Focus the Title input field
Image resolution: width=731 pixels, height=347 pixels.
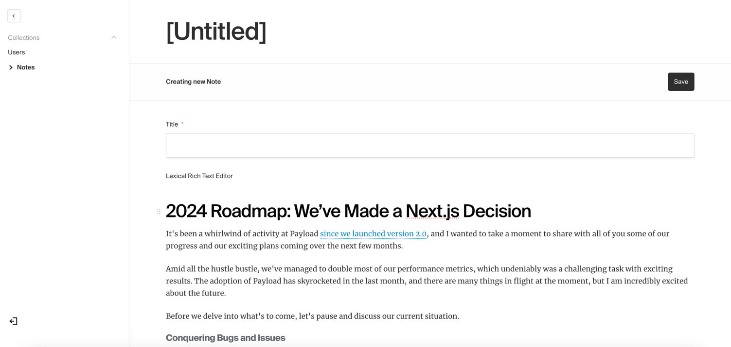(x=430, y=146)
